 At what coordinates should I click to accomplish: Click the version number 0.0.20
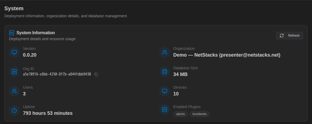coord(30,55)
